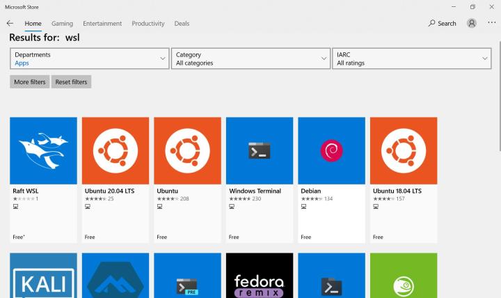
Task: Click the vertical scrollbar on the right
Action: (x=500, y=96)
